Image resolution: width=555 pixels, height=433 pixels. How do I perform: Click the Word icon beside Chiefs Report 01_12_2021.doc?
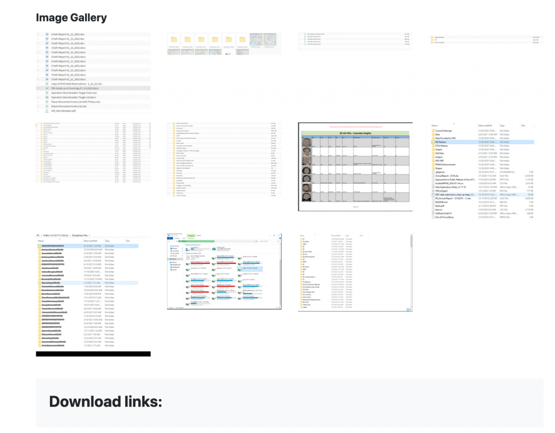48,34
